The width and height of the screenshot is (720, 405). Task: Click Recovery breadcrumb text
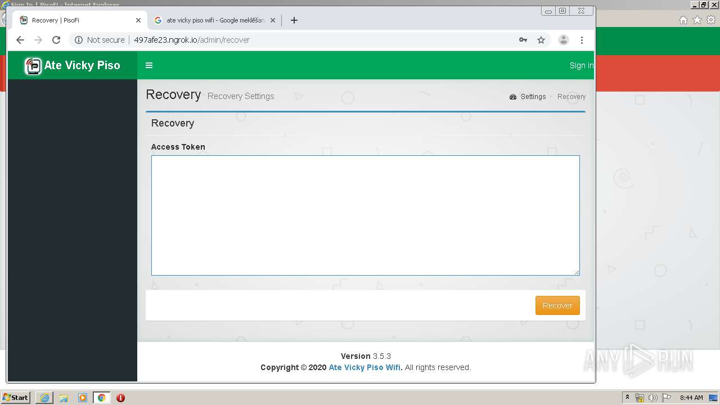(x=571, y=97)
